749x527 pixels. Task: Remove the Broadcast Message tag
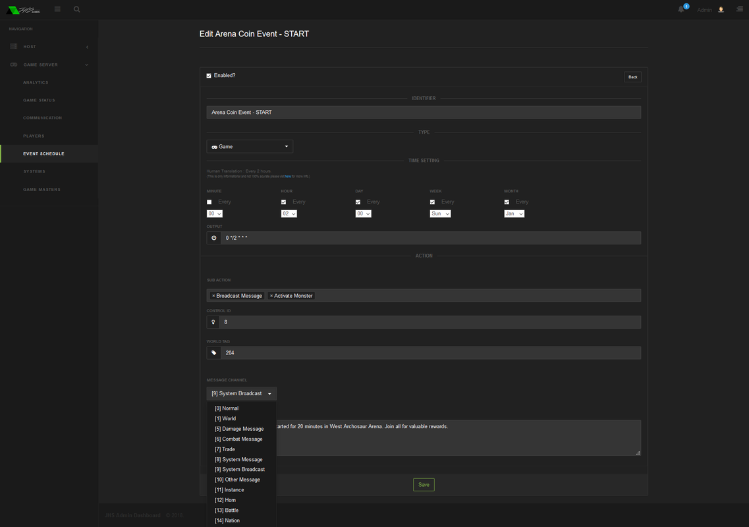pyautogui.click(x=213, y=296)
